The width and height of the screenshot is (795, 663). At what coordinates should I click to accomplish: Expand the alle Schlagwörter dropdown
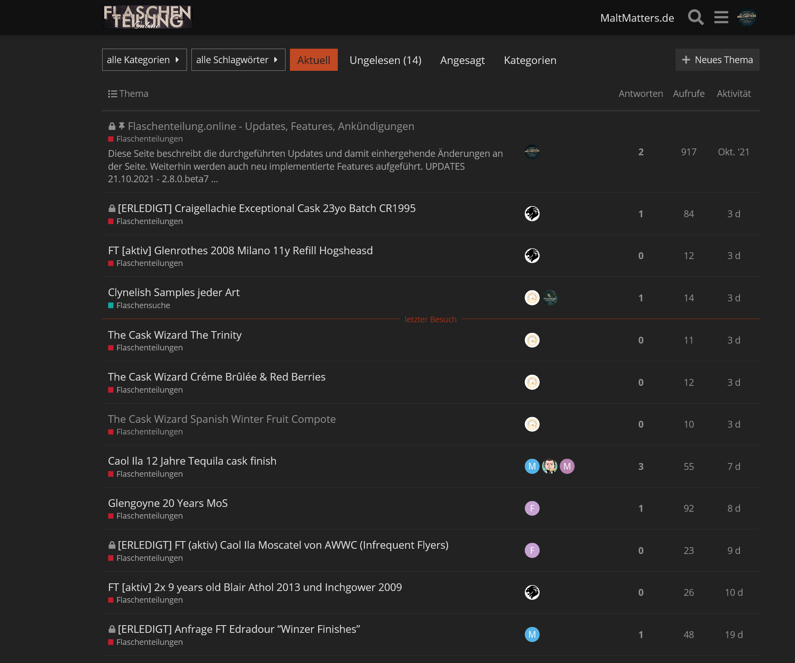[238, 60]
